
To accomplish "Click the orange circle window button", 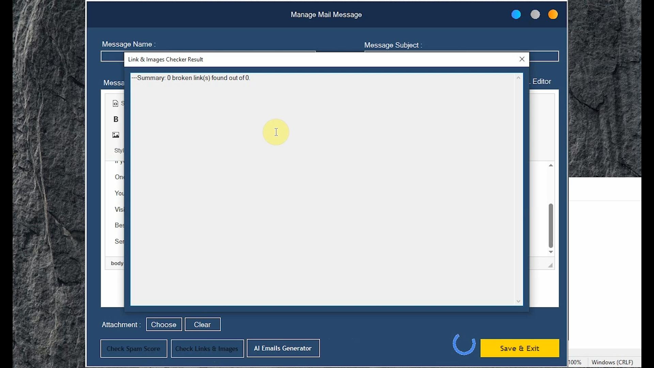I will pos(553,15).
